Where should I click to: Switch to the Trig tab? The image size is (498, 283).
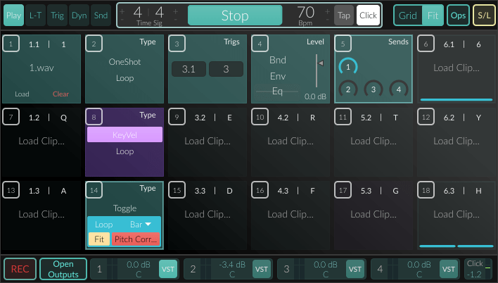57,15
